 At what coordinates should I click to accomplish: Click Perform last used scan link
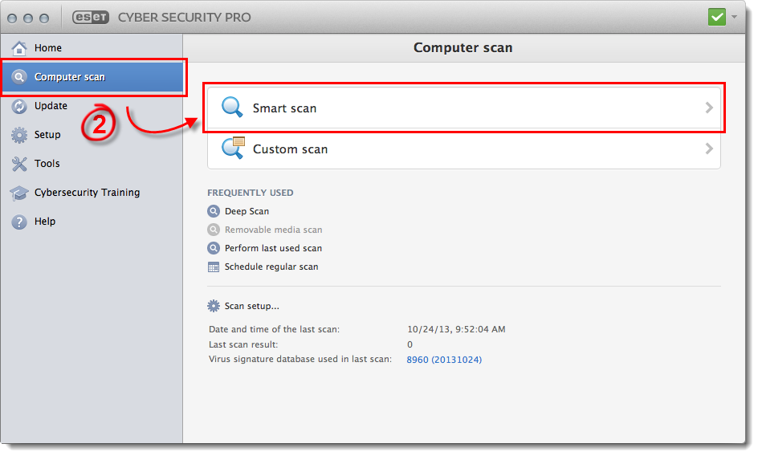274,248
